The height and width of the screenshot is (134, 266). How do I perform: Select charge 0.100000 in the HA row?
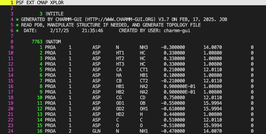click(x=174, y=75)
